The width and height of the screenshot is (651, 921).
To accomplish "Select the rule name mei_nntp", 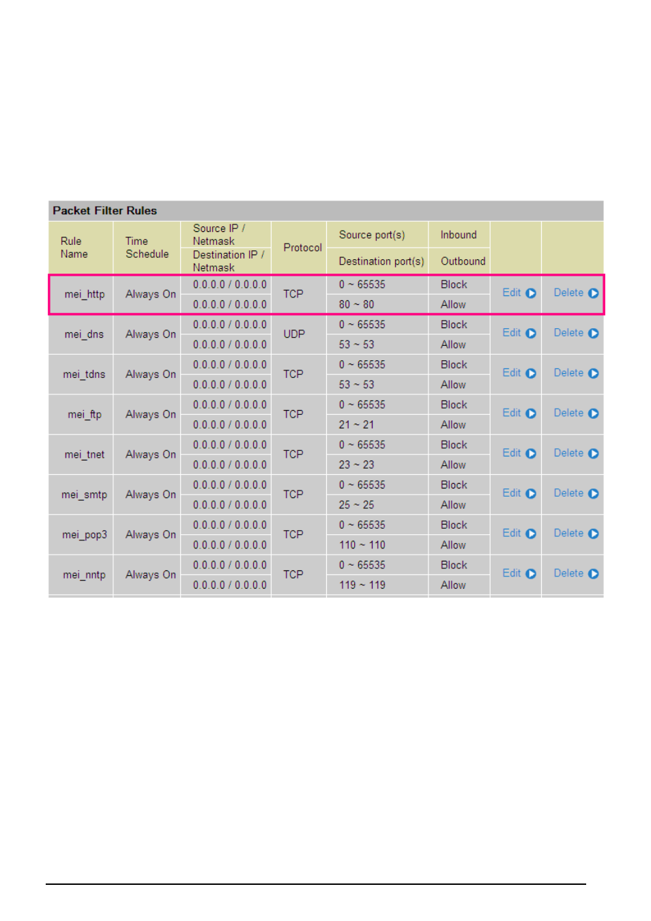I will [85, 575].
